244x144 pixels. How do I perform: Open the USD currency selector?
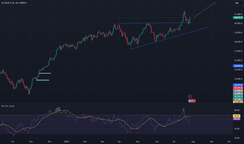click(238, 3)
